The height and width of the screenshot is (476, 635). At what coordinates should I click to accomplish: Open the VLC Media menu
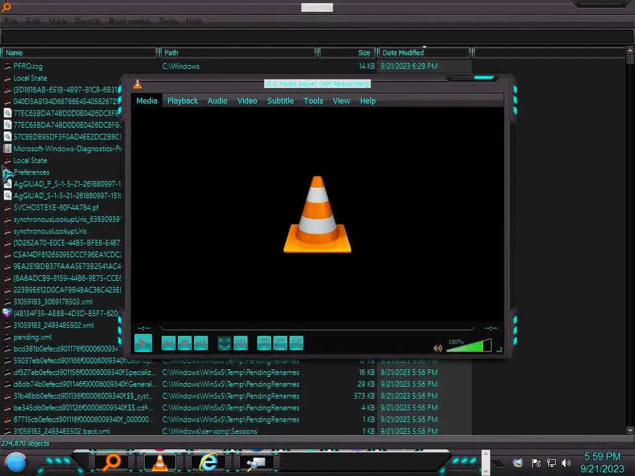click(146, 101)
